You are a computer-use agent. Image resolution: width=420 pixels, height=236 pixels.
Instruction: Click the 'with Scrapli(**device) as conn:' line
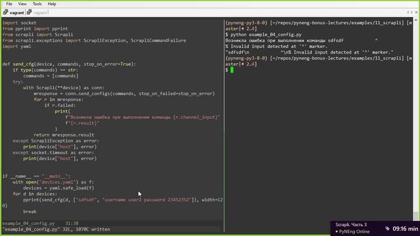pos(64,88)
